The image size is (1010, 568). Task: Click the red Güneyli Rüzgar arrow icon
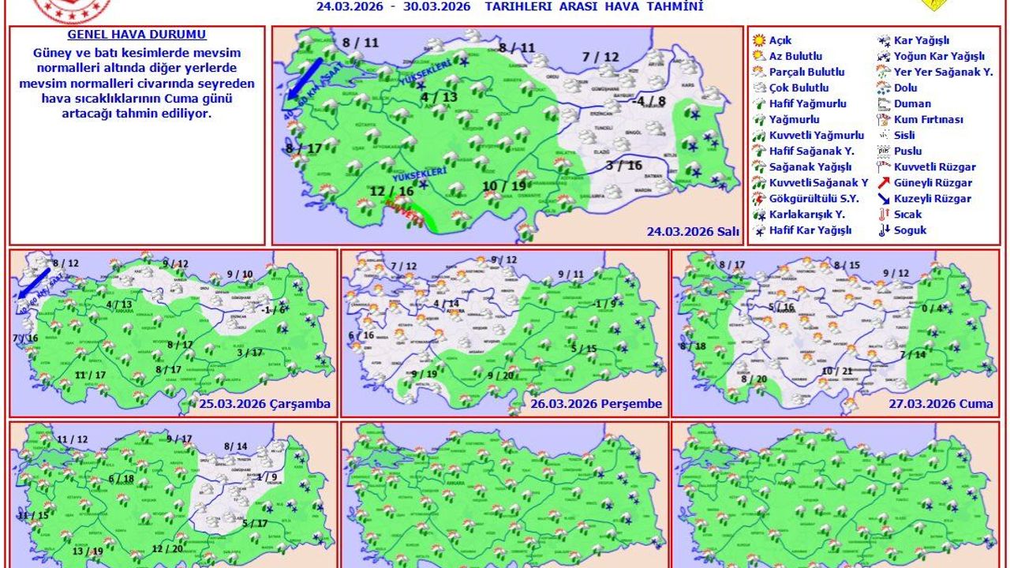[x=884, y=182]
